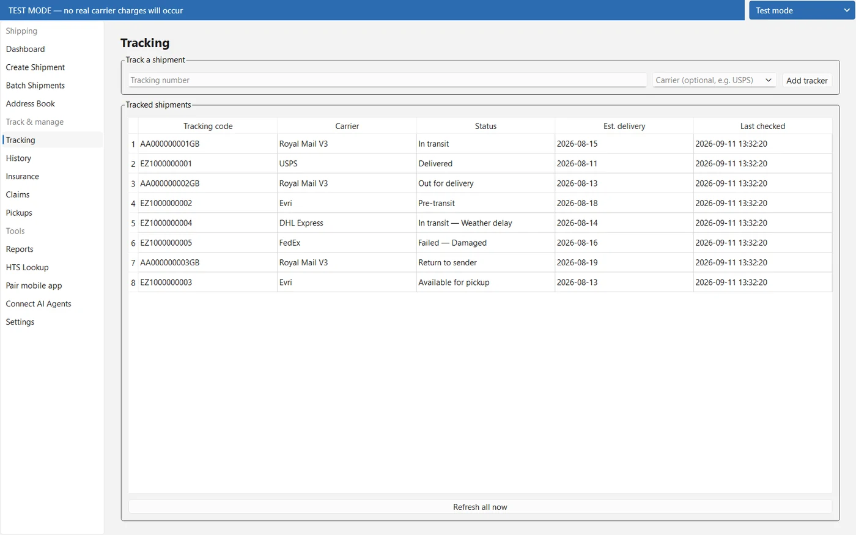The width and height of the screenshot is (856, 535).
Task: Select Tracking in the sidebar
Action: 52,140
